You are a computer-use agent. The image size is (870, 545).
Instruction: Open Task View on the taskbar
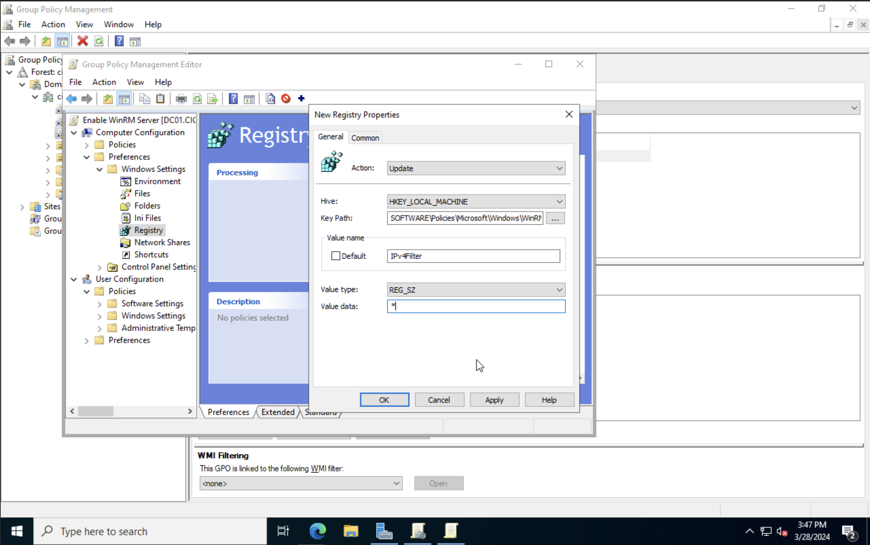pyautogui.click(x=283, y=531)
